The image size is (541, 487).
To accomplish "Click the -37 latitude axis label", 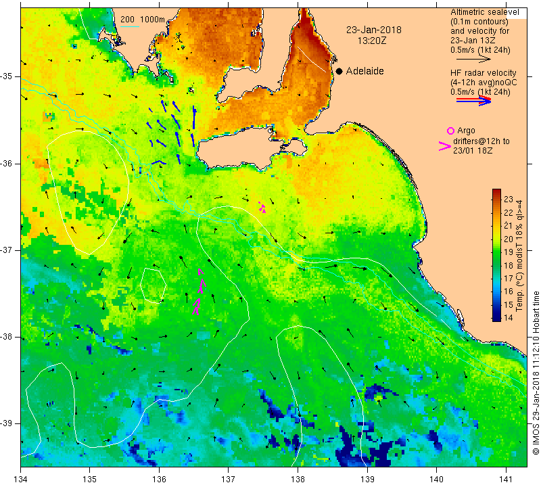I will point(7,250).
